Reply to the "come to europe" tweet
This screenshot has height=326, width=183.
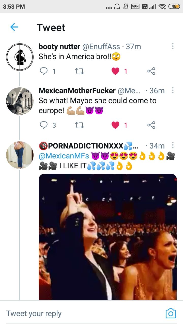coord(44,125)
